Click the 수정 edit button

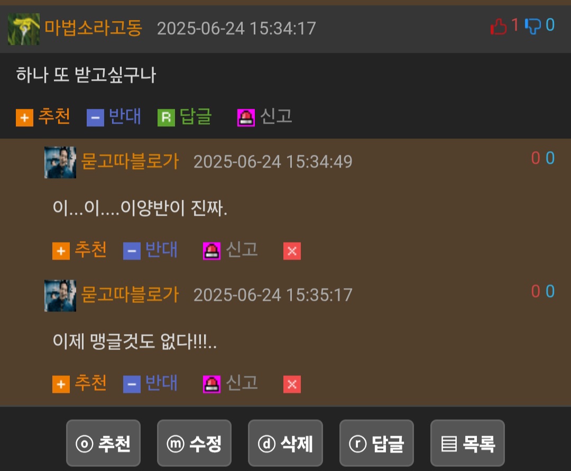[194, 443]
